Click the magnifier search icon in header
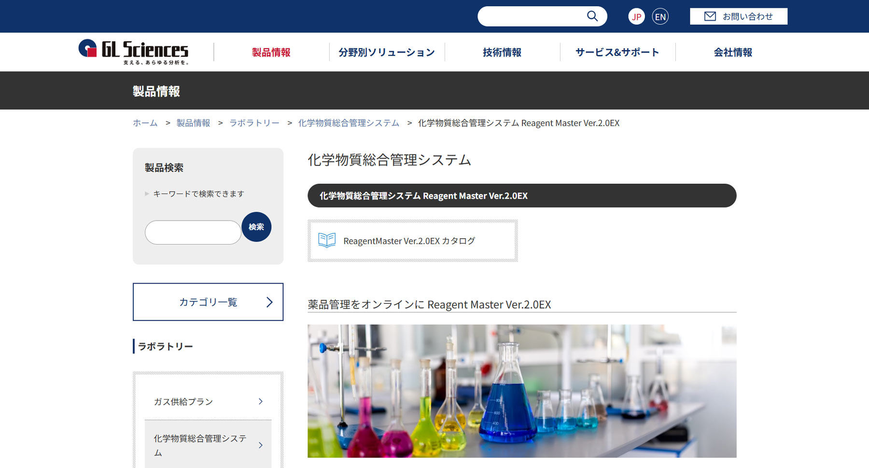The image size is (869, 468). tap(592, 16)
